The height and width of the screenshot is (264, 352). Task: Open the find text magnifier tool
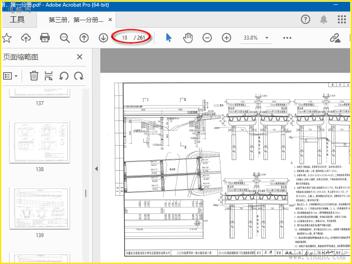point(65,38)
